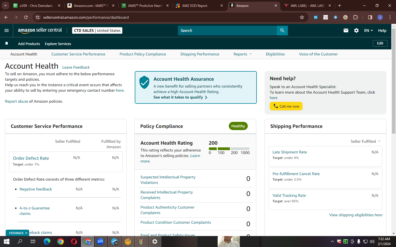Viewport: 396px width, 247px height.
Task: Open the Late Shipment Rate metric
Action: (x=290, y=152)
